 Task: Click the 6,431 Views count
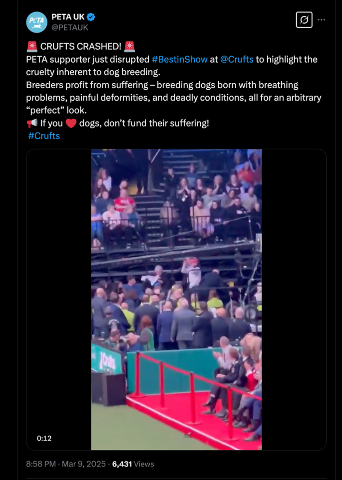(133, 464)
